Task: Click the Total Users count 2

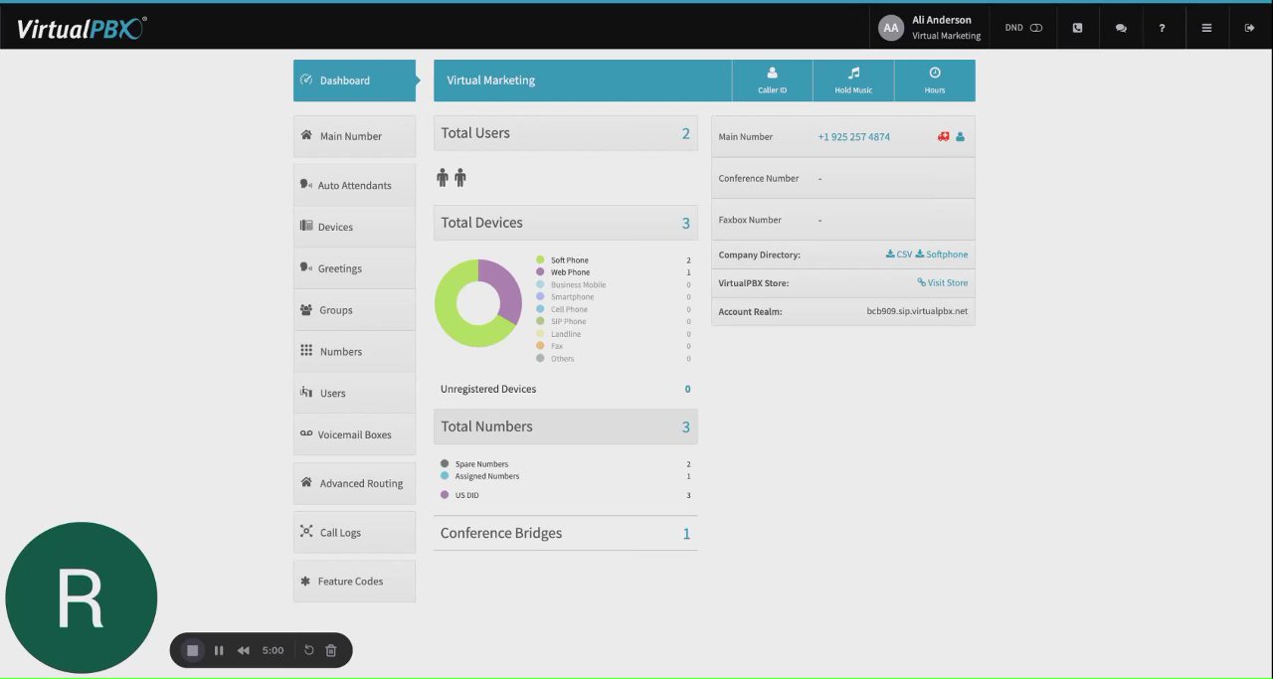Action: tap(685, 133)
